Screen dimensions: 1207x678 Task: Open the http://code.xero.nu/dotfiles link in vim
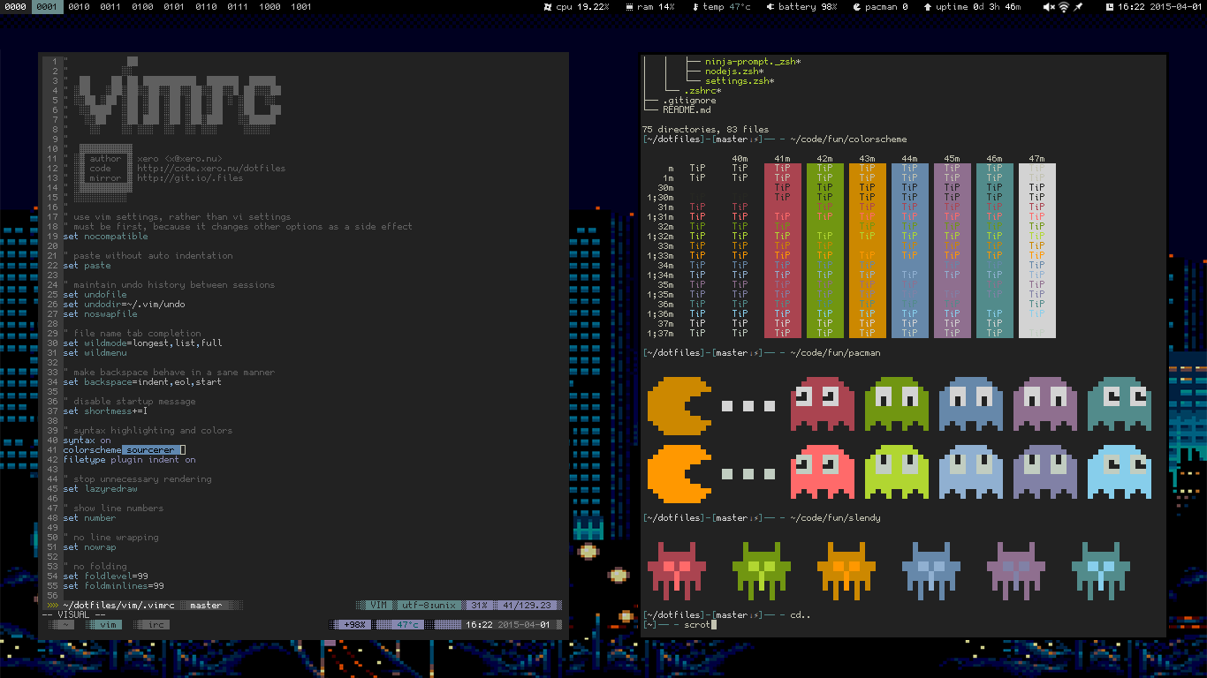[211, 169]
